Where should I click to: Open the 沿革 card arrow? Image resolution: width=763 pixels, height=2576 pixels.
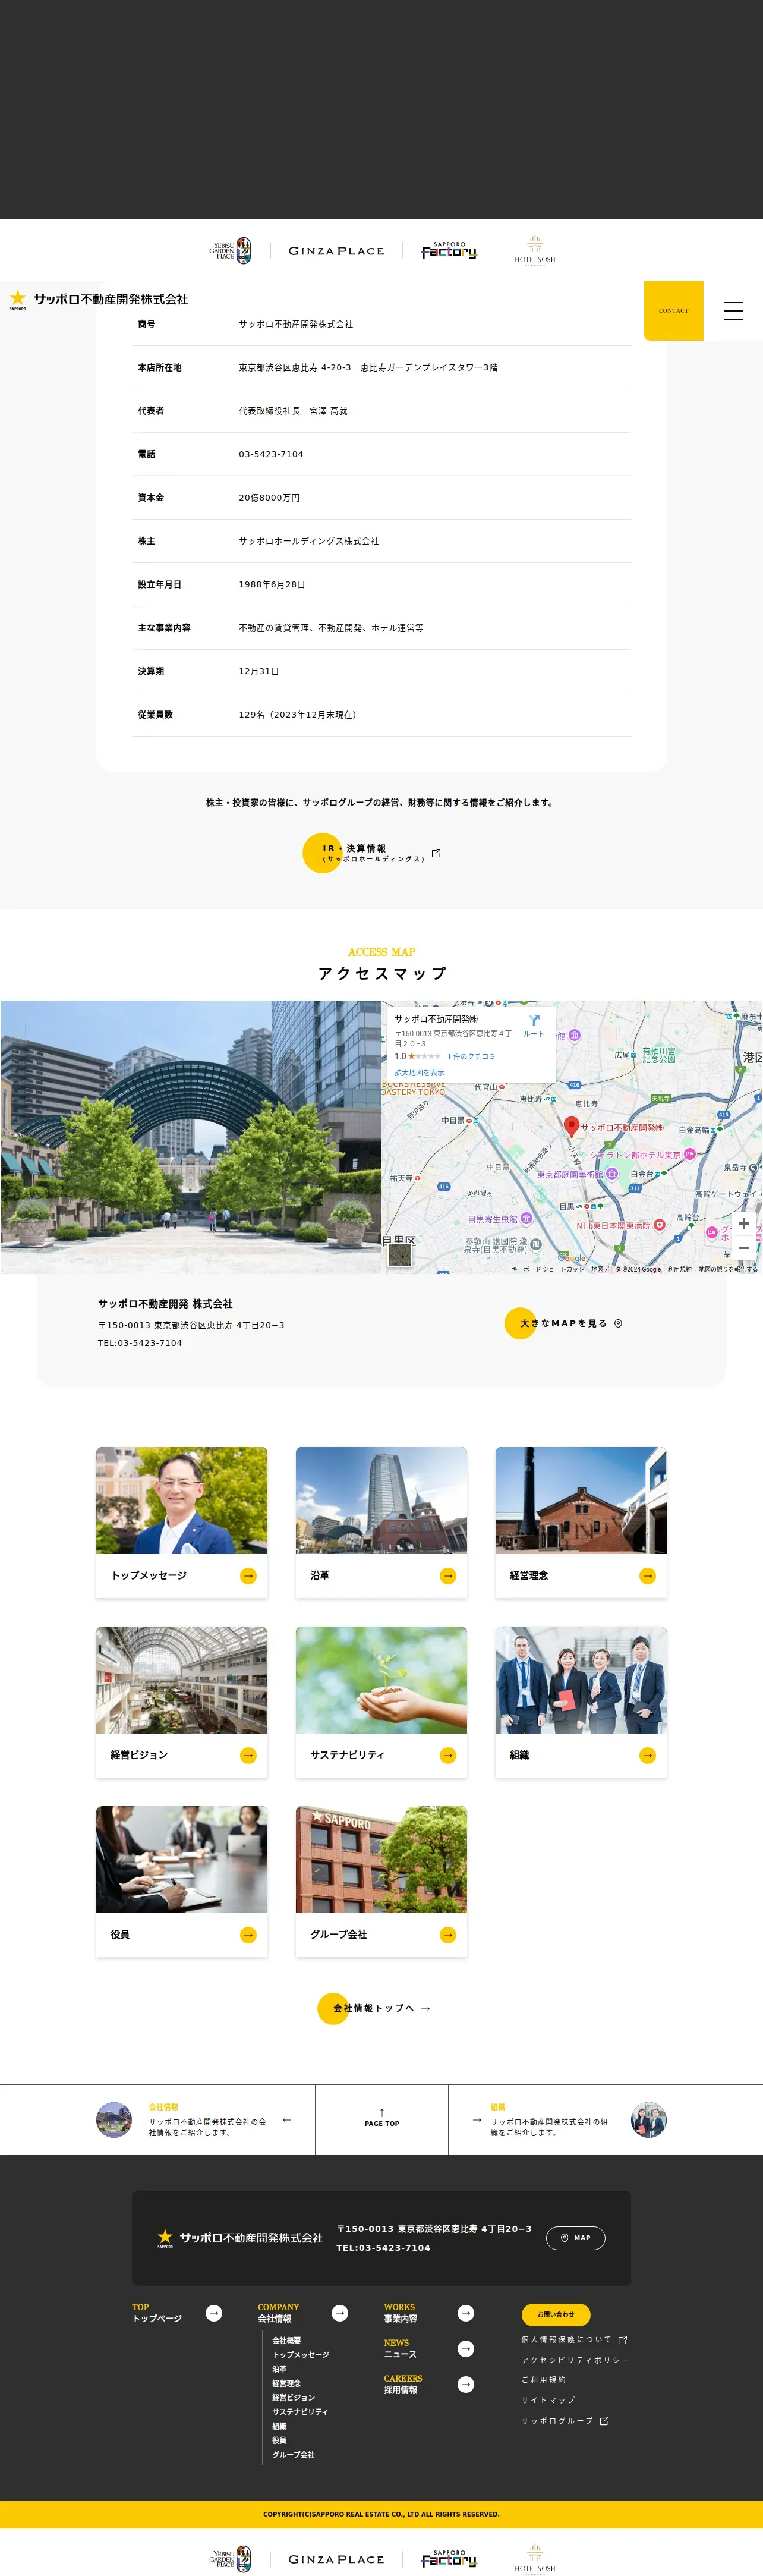(x=448, y=1576)
